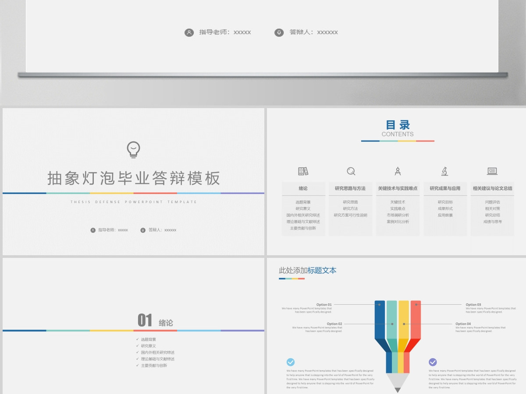This screenshot has width=526, height=394.
Task: Click the 此处添加标题文本 heading
Action: tap(308, 271)
